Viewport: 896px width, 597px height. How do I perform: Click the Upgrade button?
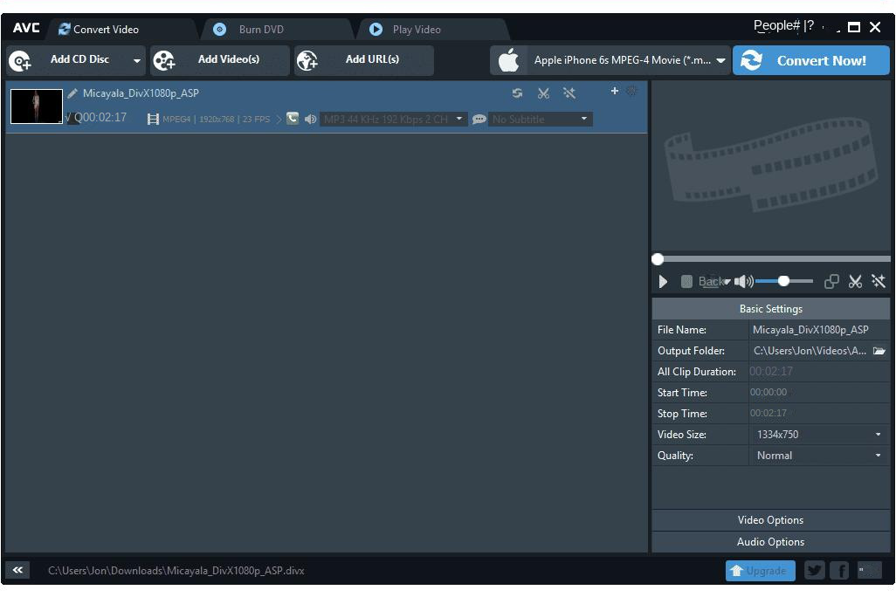(x=760, y=570)
